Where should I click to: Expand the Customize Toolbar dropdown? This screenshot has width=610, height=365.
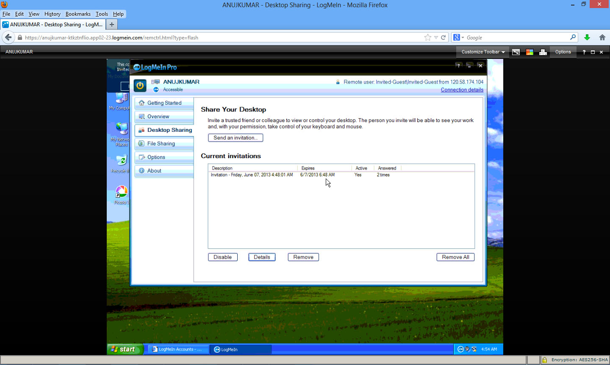483,52
